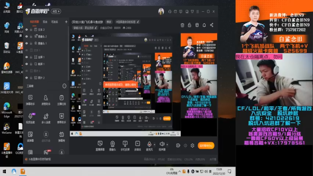Open the settings gear near start button
The height and width of the screenshot is (176, 313).
click(x=192, y=145)
